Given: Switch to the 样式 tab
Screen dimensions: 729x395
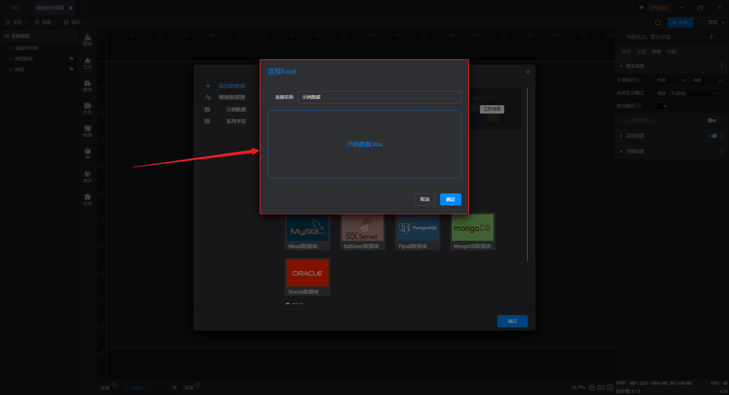Looking at the screenshot, I should 626,52.
